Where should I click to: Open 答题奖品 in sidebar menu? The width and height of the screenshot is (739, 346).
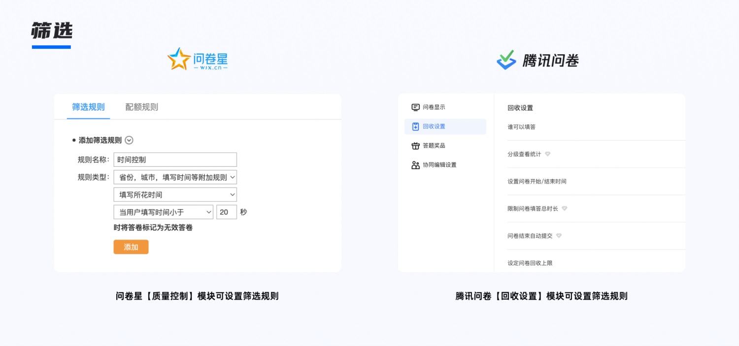click(445, 146)
